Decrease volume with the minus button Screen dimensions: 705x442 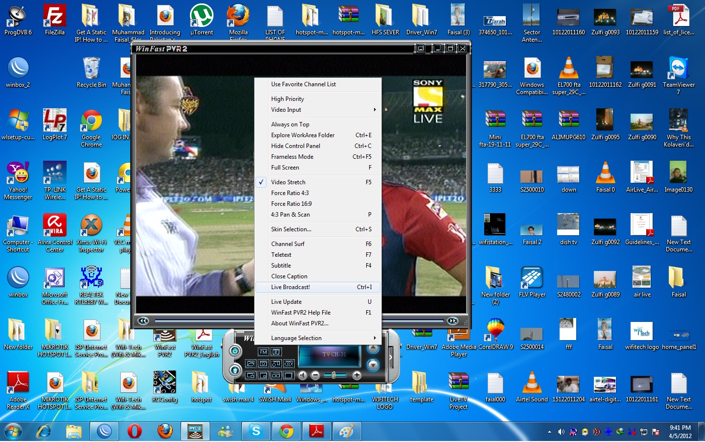(x=315, y=375)
